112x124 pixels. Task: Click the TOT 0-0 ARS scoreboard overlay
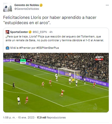(x=23, y=61)
